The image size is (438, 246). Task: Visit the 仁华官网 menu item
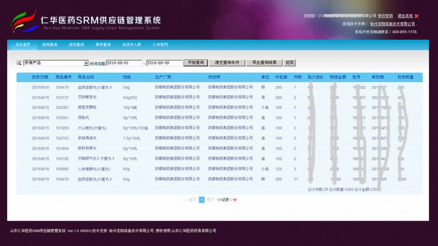[160, 45]
